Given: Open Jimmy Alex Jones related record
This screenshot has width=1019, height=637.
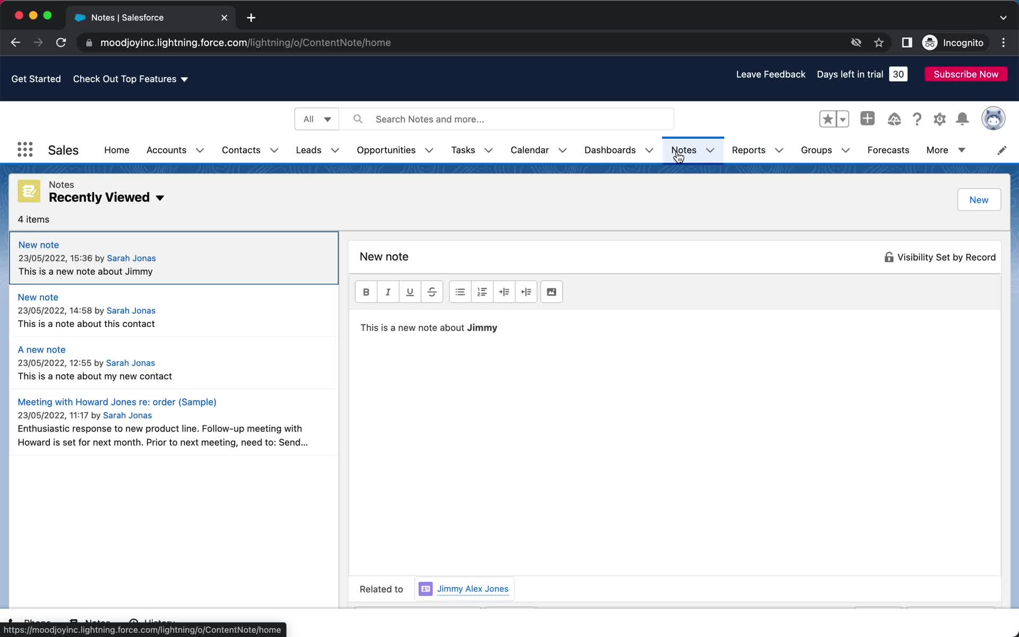Looking at the screenshot, I should click(472, 589).
